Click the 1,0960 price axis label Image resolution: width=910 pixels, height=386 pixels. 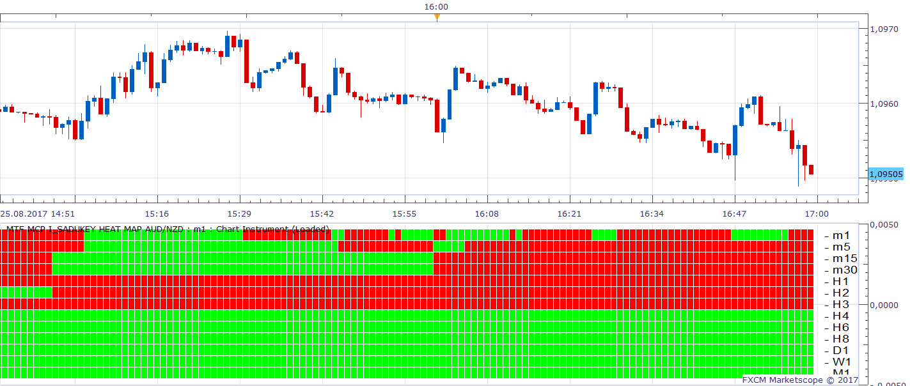[885, 103]
